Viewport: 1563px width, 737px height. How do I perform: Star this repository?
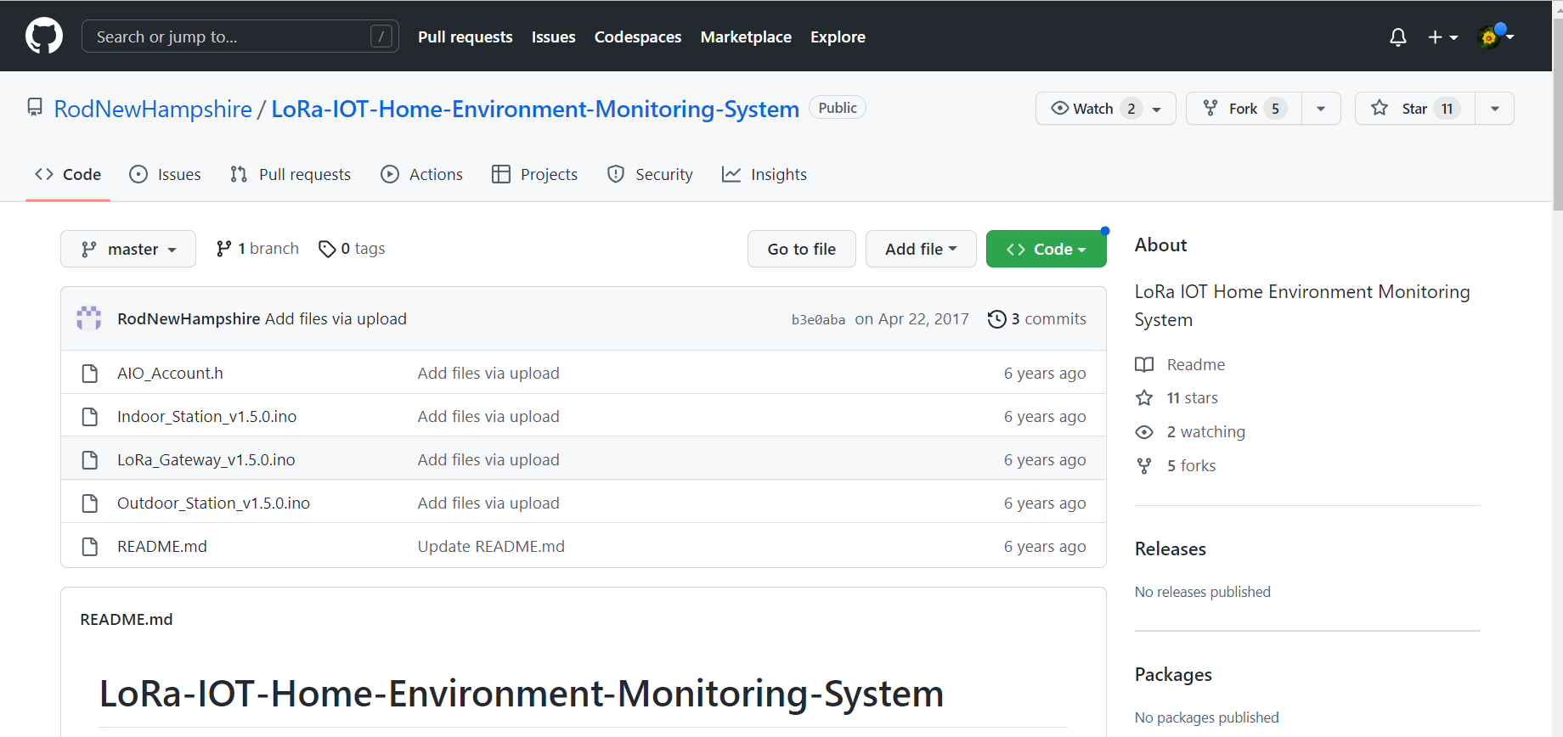point(1415,109)
